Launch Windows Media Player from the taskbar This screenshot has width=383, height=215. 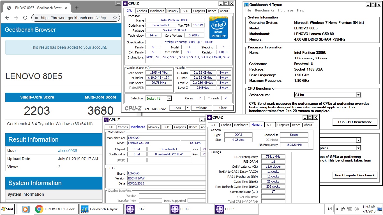[x=25, y=209]
